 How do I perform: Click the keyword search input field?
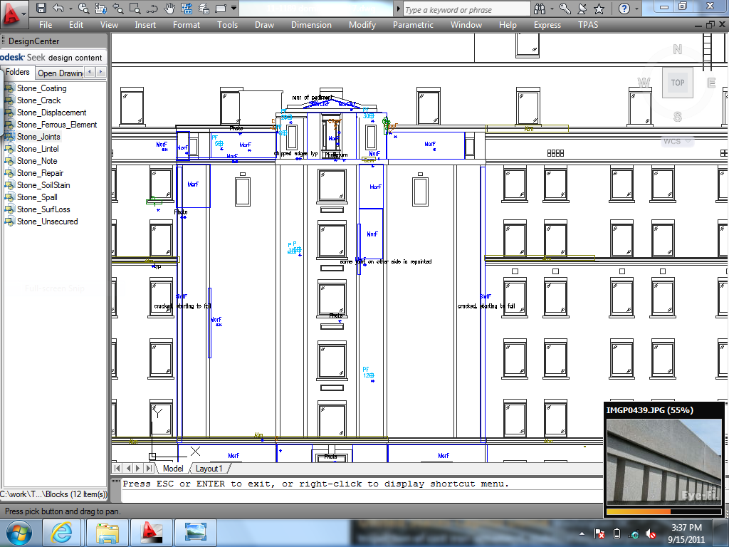coord(466,9)
